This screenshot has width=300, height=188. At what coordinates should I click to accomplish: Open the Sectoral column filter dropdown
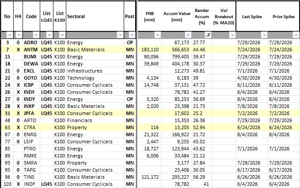(120, 35)
